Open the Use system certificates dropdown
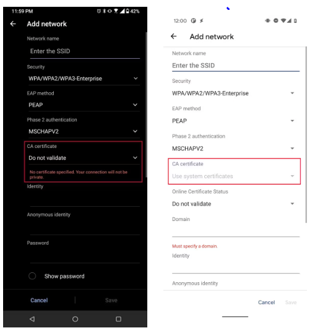The height and width of the screenshot is (333, 315). coord(234,176)
